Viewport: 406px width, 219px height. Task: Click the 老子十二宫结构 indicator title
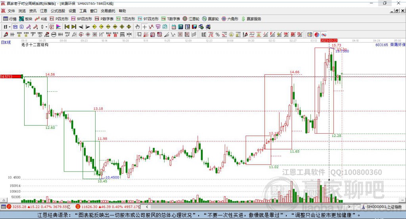click(35, 45)
